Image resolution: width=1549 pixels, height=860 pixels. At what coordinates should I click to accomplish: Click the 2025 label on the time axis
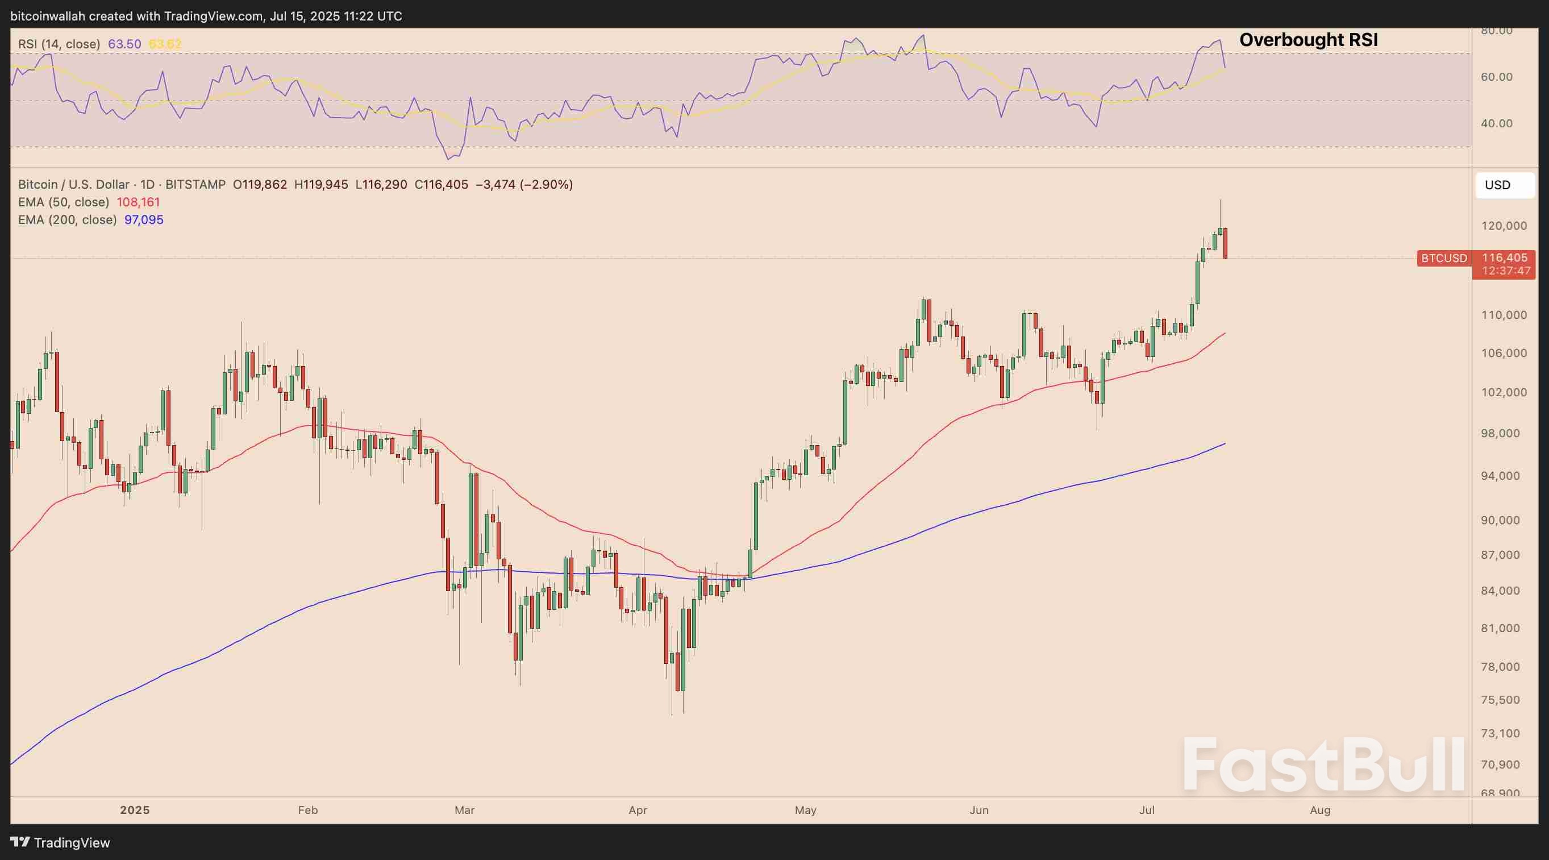tap(136, 809)
